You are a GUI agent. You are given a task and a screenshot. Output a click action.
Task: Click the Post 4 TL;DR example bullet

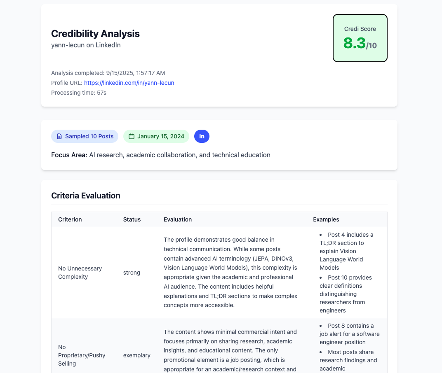(347, 251)
